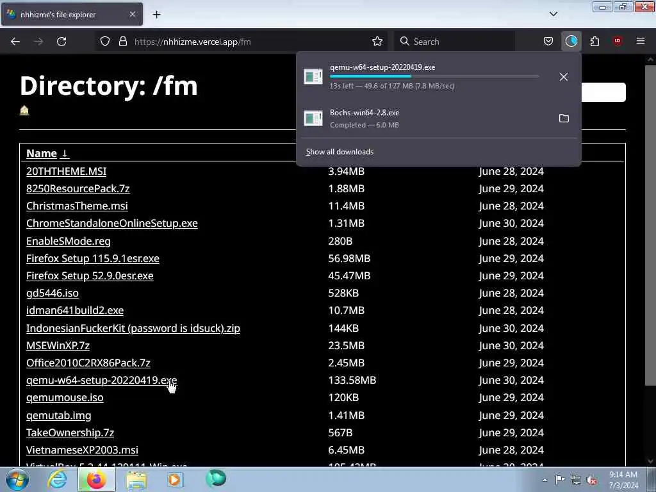The height and width of the screenshot is (492, 656).
Task: Click the 133.58MB size cell
Action: coord(352,381)
